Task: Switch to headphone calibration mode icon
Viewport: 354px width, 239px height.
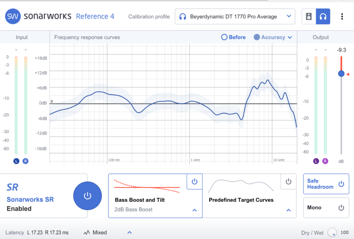Action: pos(323,16)
